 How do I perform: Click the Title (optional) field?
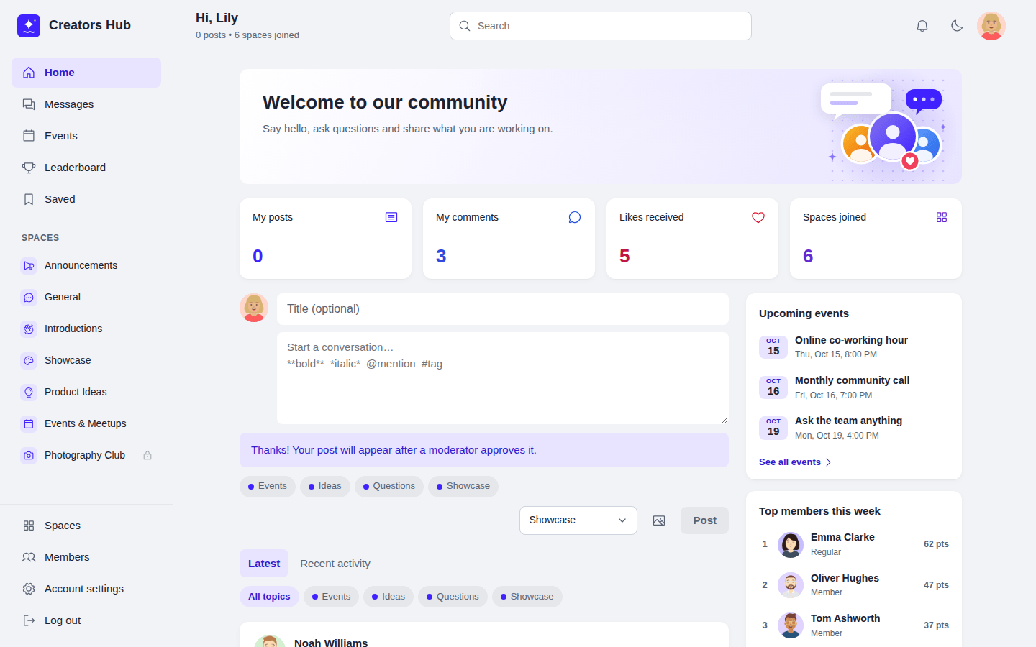[503, 309]
